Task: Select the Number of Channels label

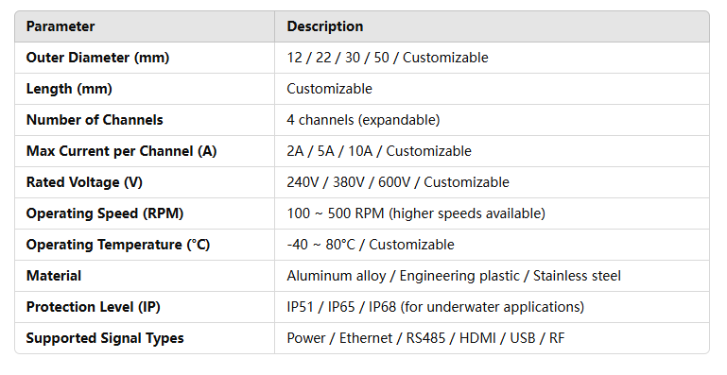Action: 95,120
